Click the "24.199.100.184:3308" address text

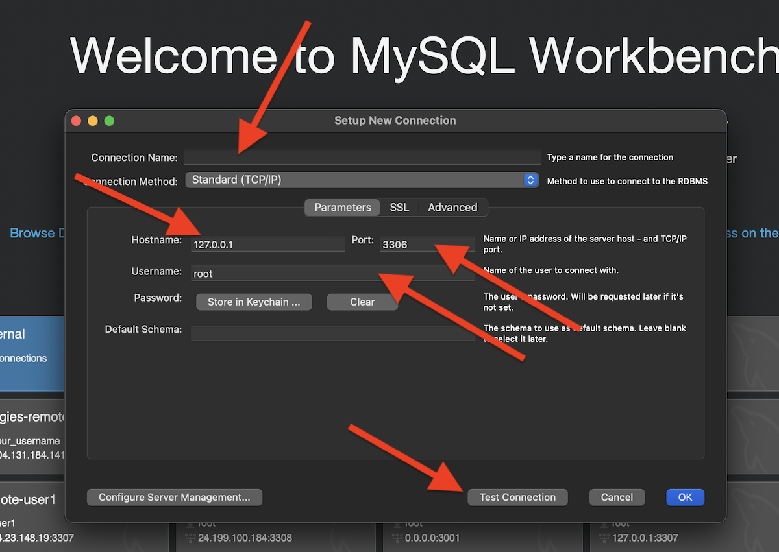click(x=245, y=538)
